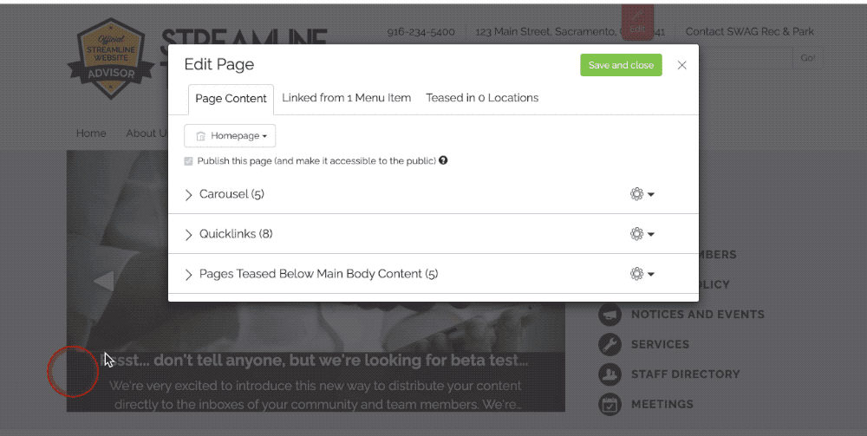This screenshot has width=867, height=436.
Task: Click the Save and close button
Action: (621, 65)
